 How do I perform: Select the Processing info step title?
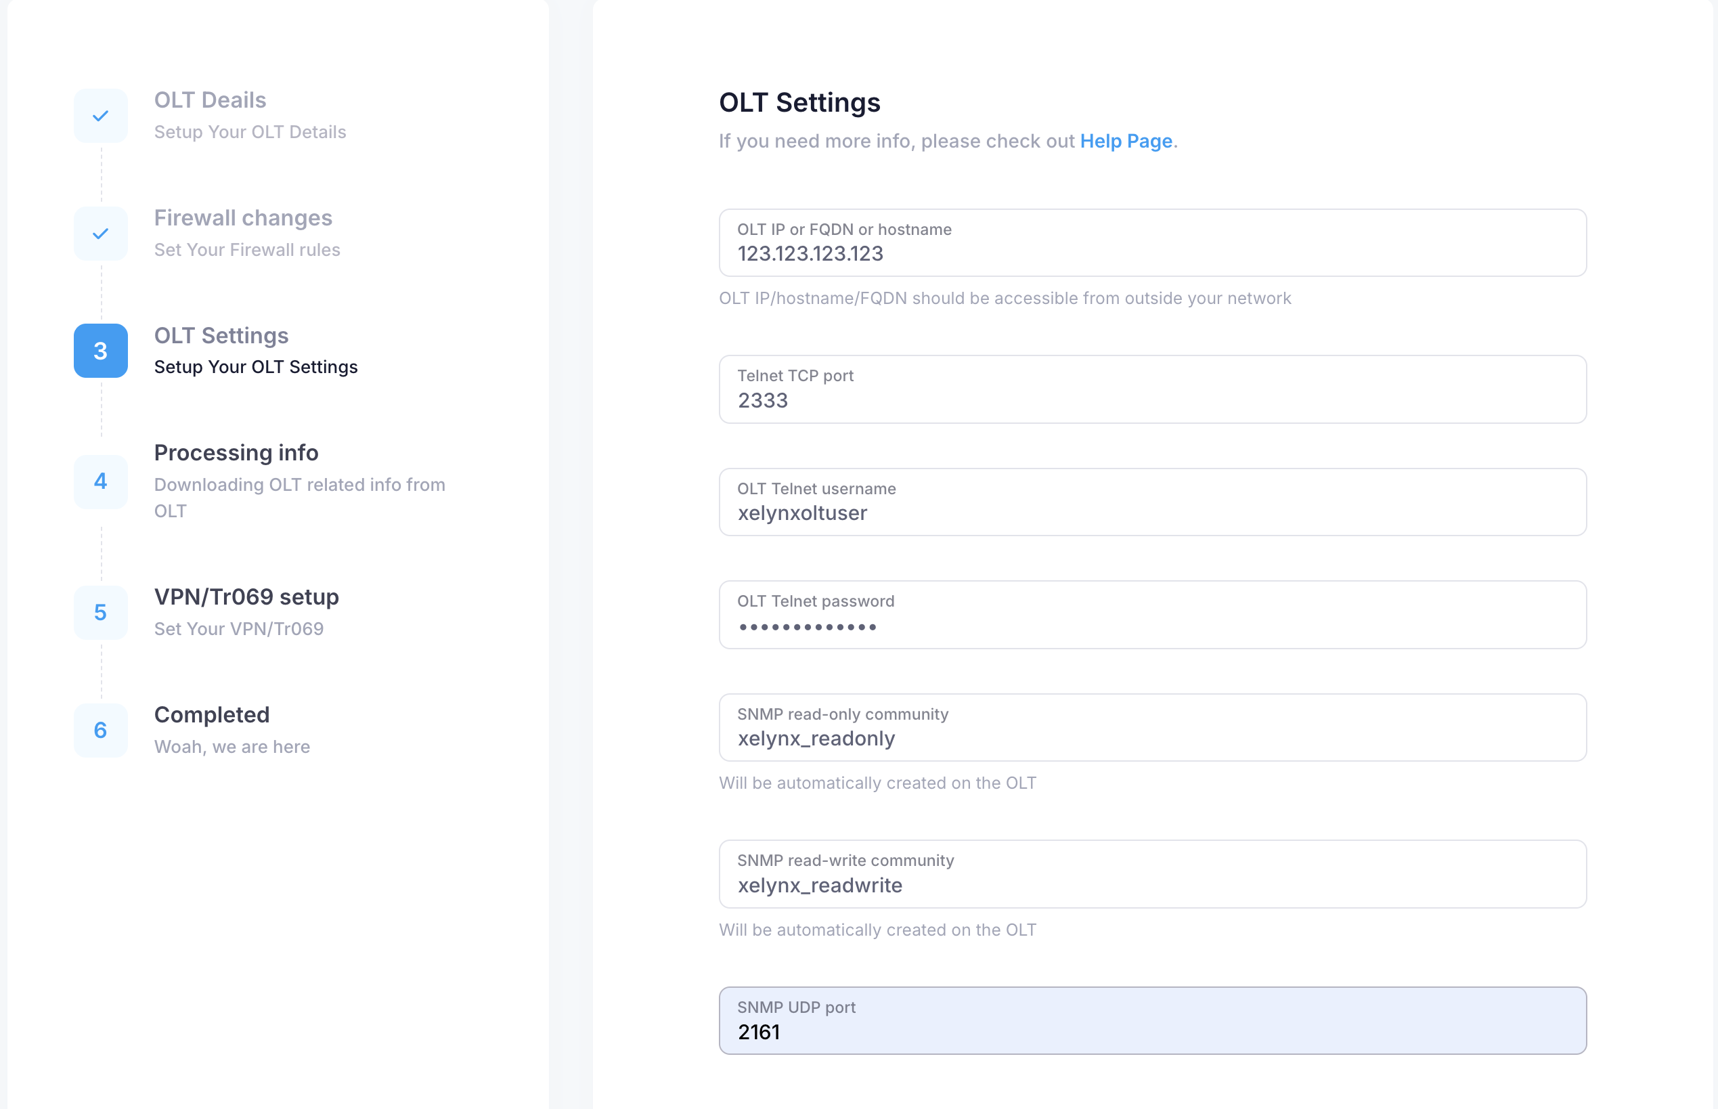236,452
